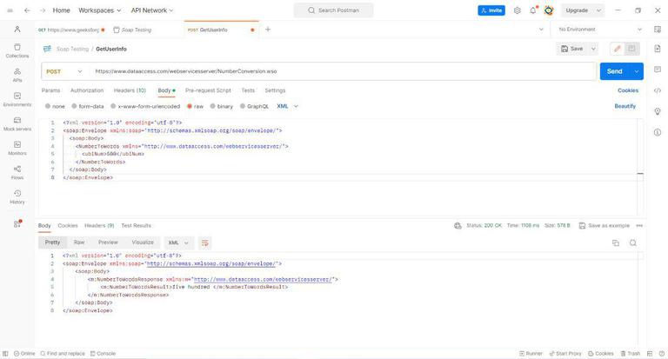Expand the API Network dropdown

click(x=152, y=10)
